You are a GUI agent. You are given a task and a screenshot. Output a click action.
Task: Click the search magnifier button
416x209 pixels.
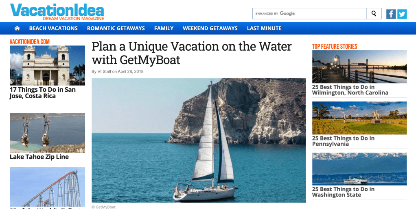tap(374, 14)
